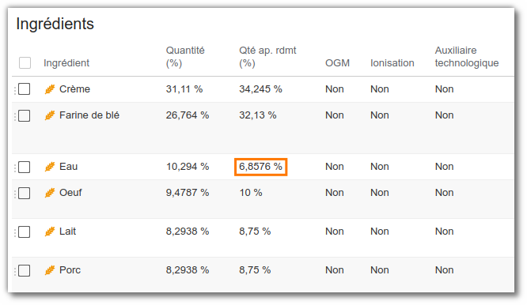527x305 pixels.
Task: Sort by the Quantité (%) column header
Action: pos(185,57)
